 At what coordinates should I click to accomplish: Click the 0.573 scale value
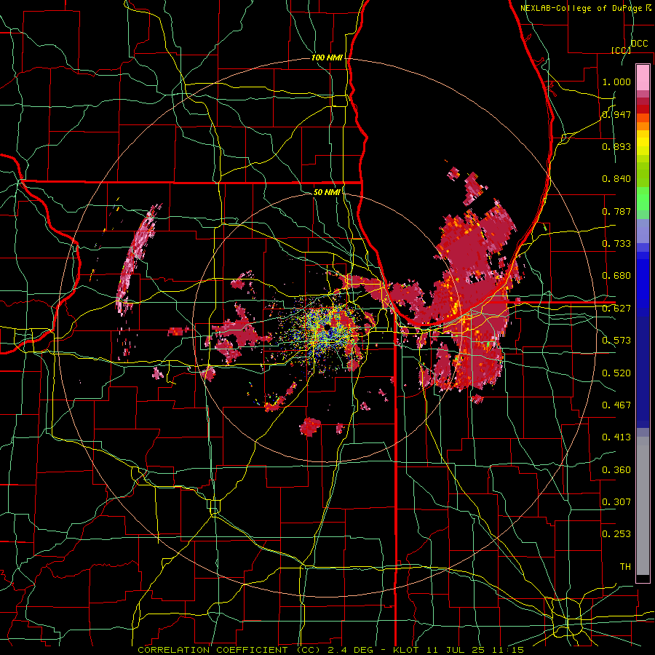pyautogui.click(x=616, y=341)
